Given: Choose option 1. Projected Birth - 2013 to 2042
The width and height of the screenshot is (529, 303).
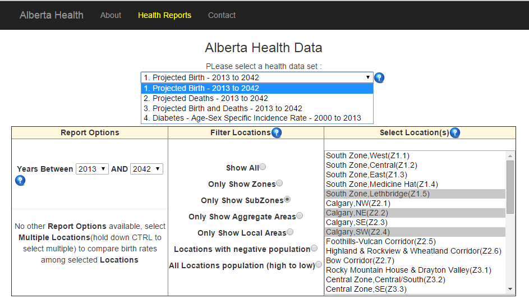Looking at the screenshot, I should [257, 89].
